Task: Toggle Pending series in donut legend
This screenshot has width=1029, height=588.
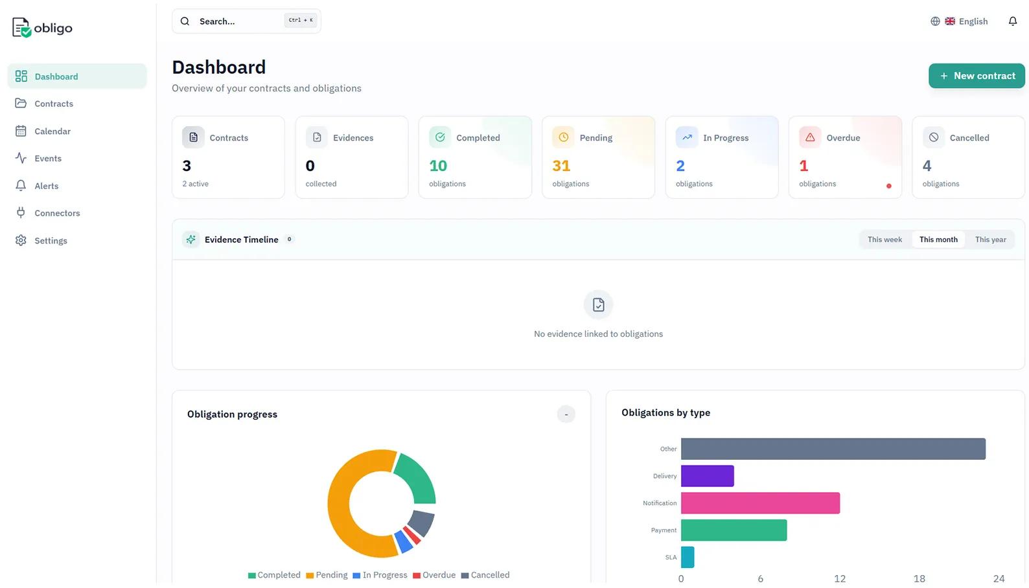Action: click(327, 575)
